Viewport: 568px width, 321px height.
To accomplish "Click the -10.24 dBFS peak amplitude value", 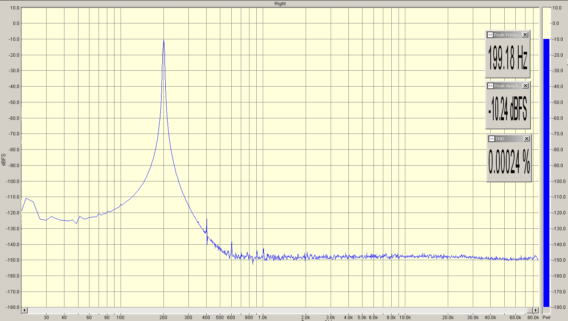I will 508,108.
